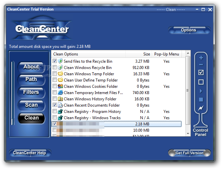The image size is (222, 169).
Task: Click Yes in the Windows Cookies Folder row
Action: (166, 86)
